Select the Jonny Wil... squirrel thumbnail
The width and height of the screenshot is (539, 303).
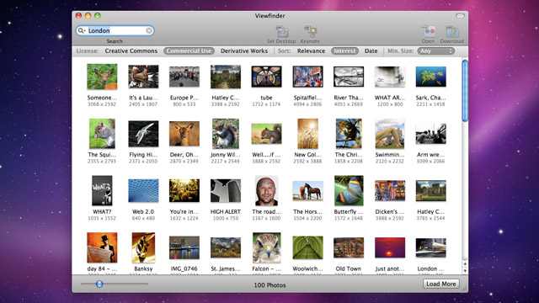pyautogui.click(x=226, y=134)
